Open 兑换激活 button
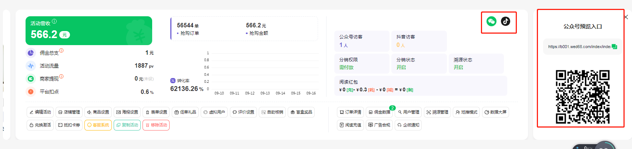This screenshot has width=632, height=149. coord(40,125)
